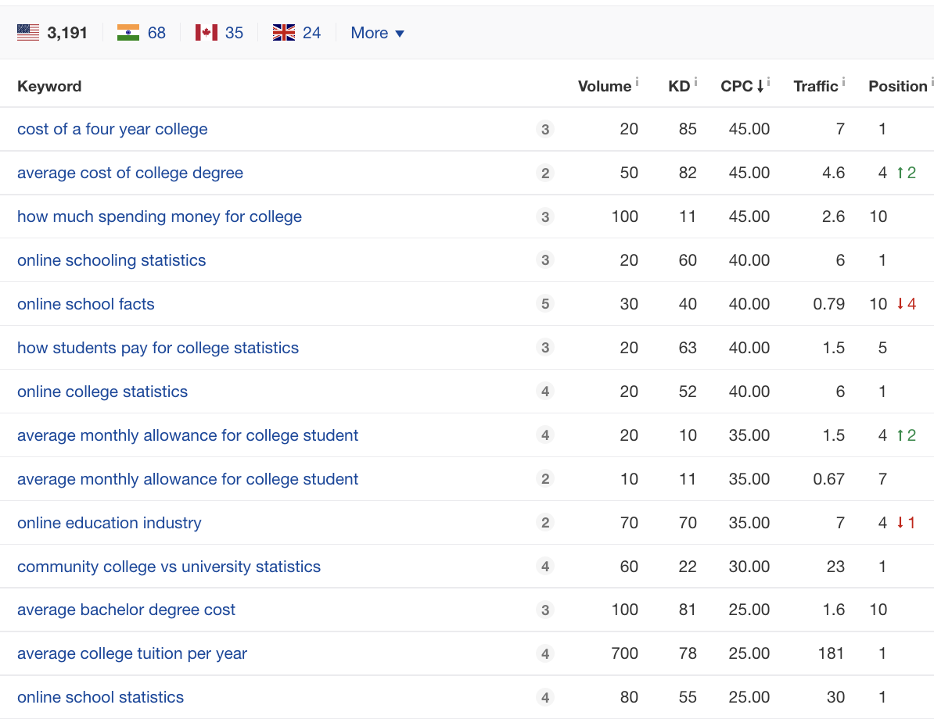
Task: Click the India keyword count 68
Action: coord(156,33)
